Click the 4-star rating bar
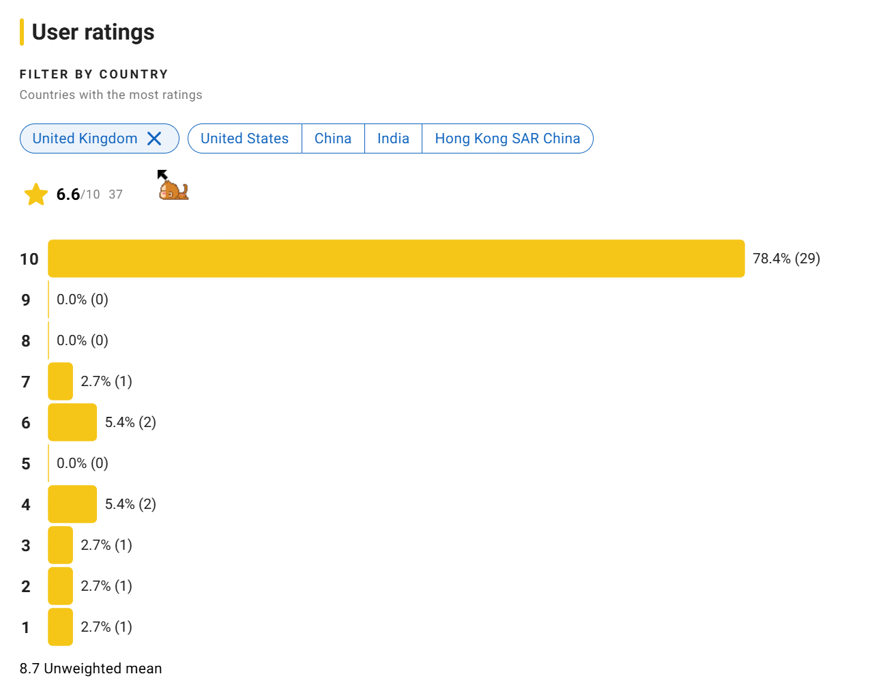 click(x=72, y=504)
